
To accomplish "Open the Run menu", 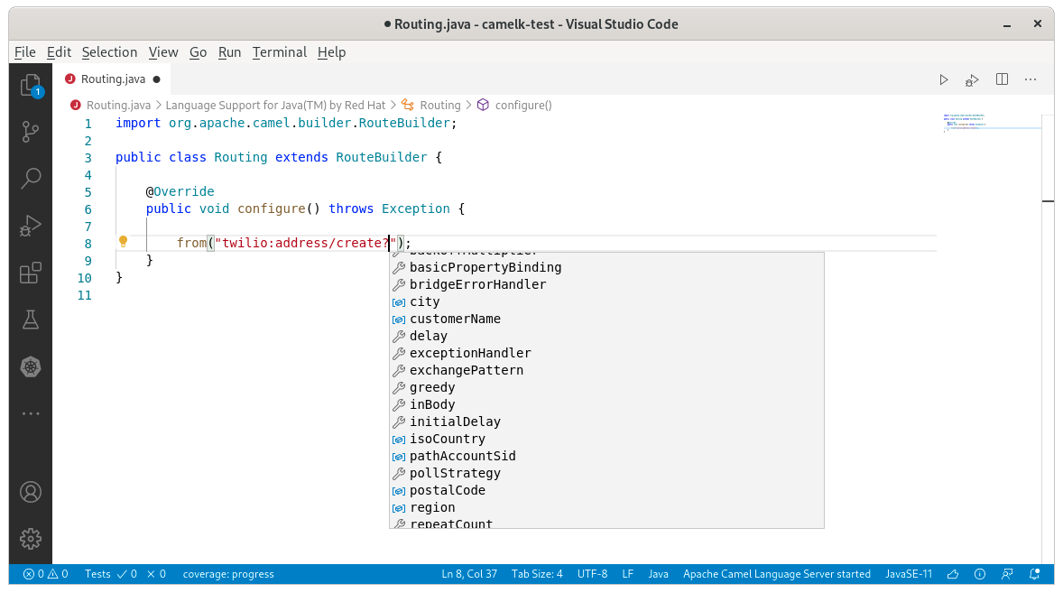I will (x=229, y=52).
